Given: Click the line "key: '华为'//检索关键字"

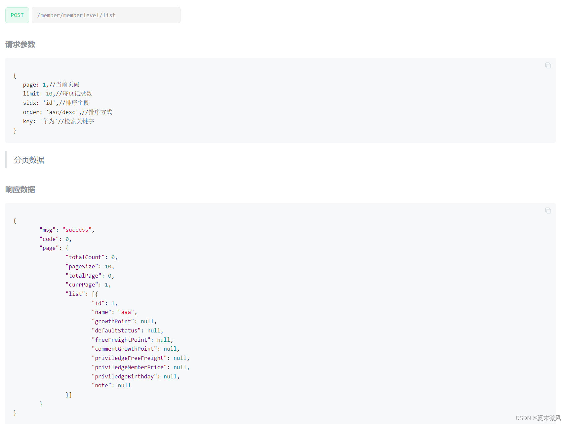Looking at the screenshot, I should coord(59,121).
